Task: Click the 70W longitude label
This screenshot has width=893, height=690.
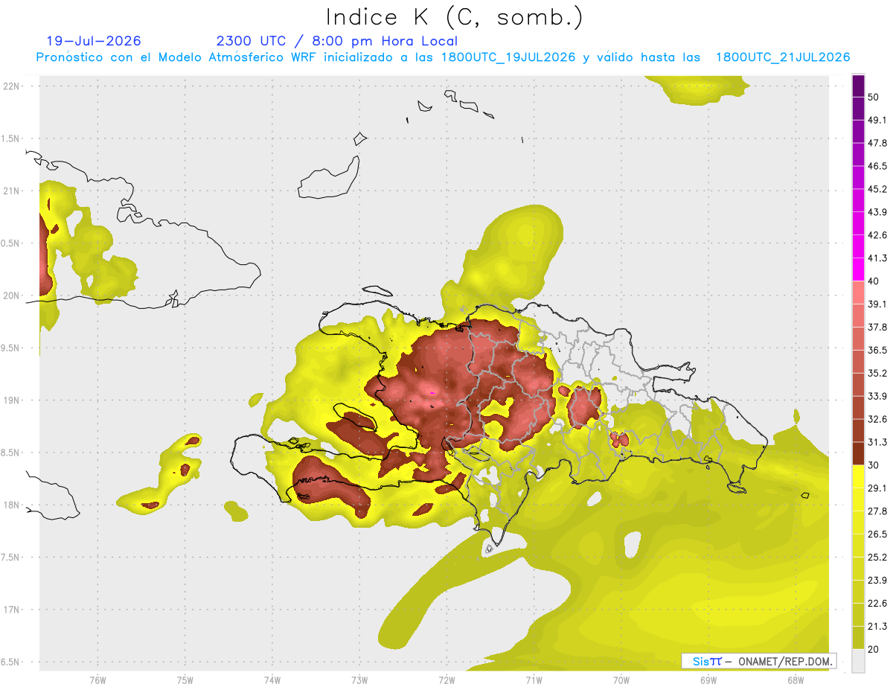Action: pos(621,680)
